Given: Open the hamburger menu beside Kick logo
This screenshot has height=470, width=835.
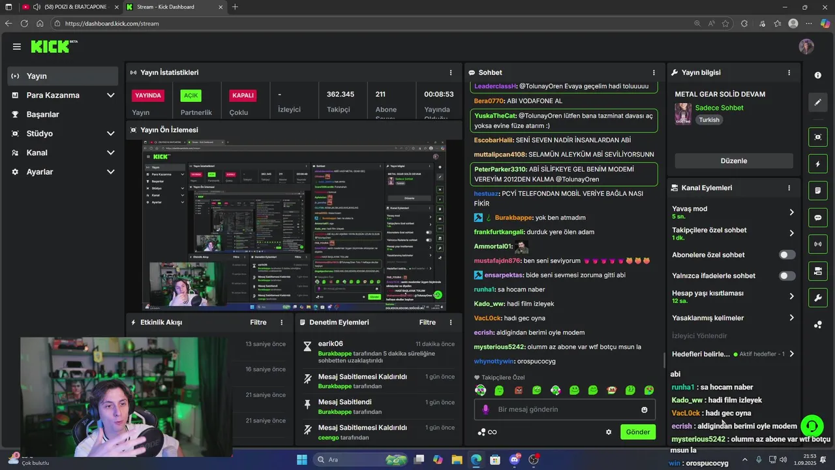Looking at the screenshot, I should [16, 46].
